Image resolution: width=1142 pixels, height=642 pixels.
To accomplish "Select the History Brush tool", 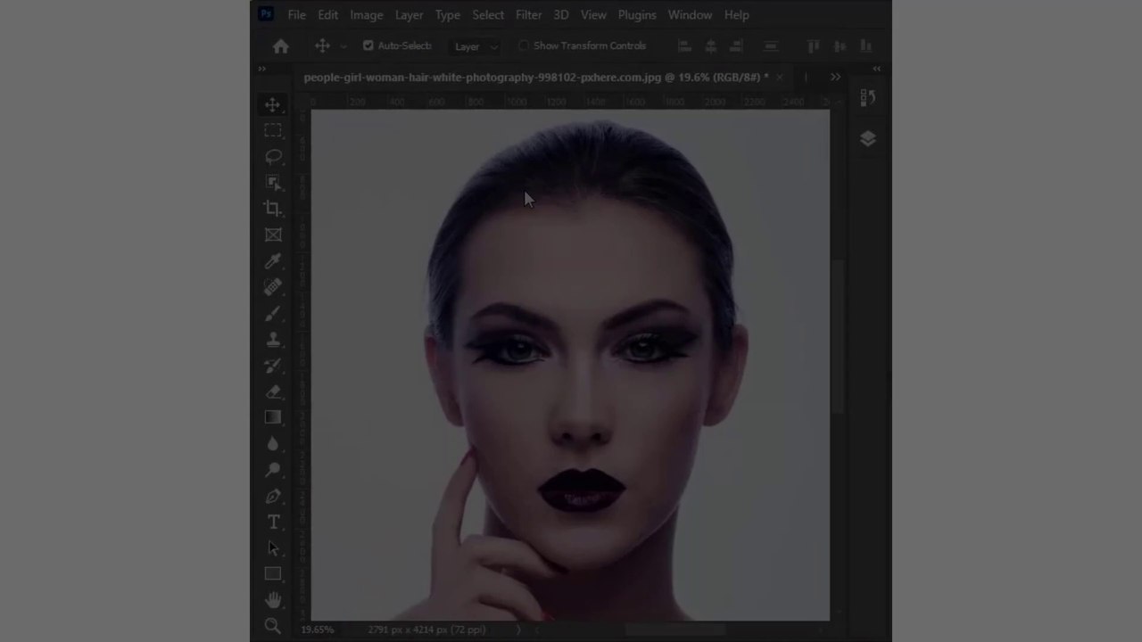I will click(273, 366).
